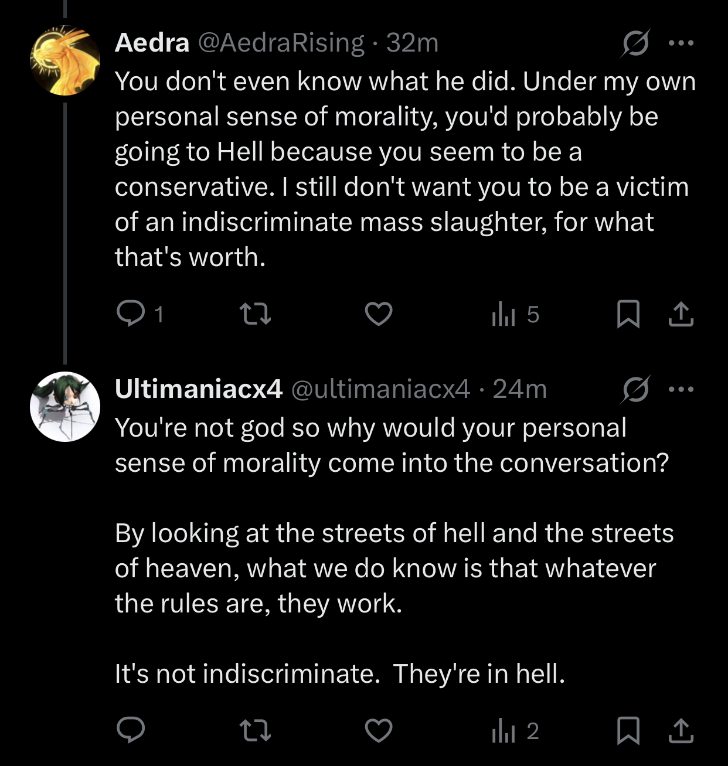The height and width of the screenshot is (766, 728).
Task: Bookmark Aedra's post
Action: tap(628, 314)
